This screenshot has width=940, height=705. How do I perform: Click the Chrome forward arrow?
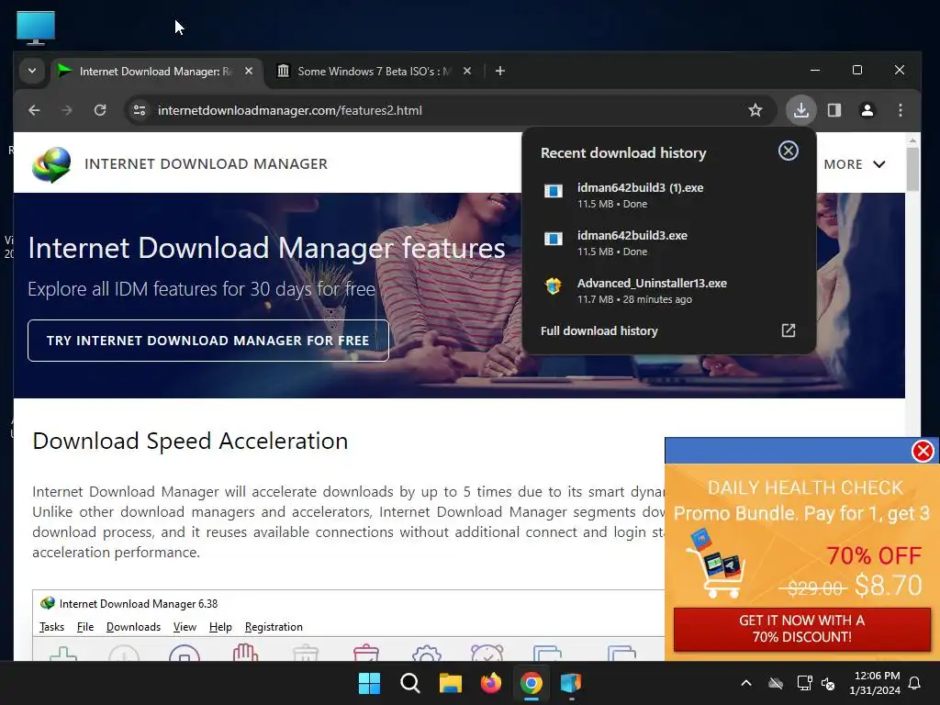(x=67, y=110)
